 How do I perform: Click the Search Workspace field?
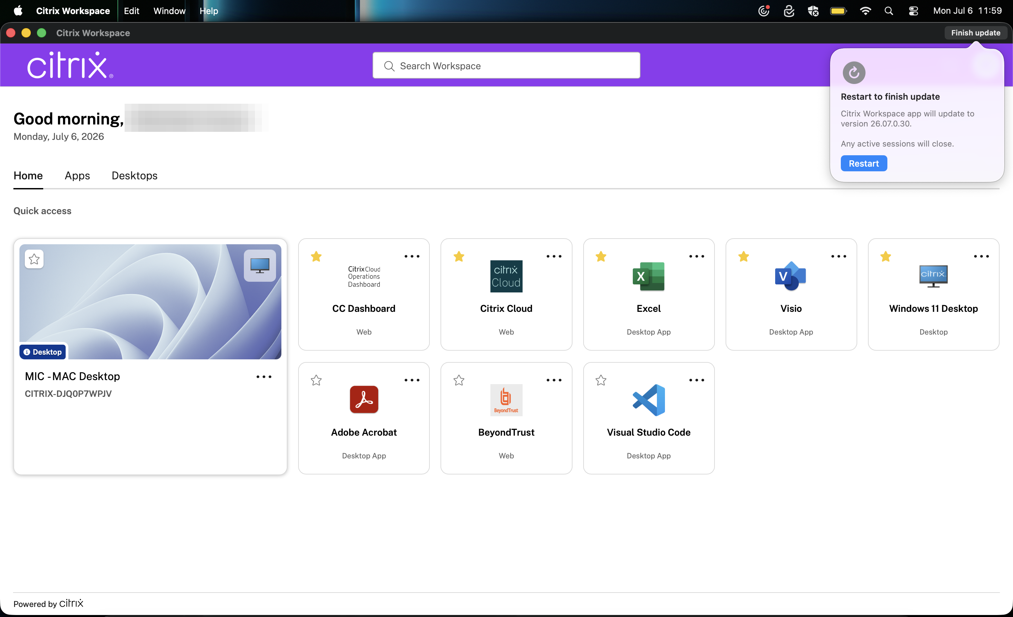coord(506,65)
